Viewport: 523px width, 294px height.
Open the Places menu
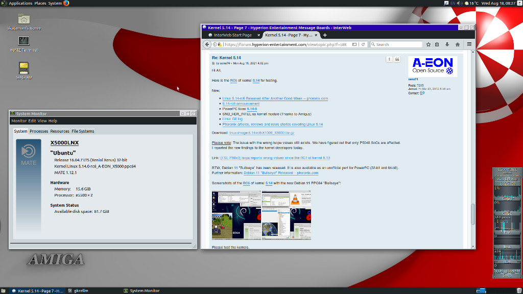coord(40,4)
